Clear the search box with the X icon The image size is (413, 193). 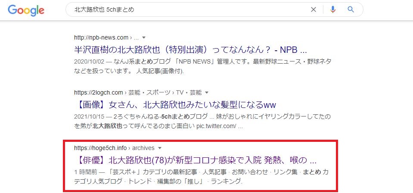pyautogui.click(x=314, y=10)
